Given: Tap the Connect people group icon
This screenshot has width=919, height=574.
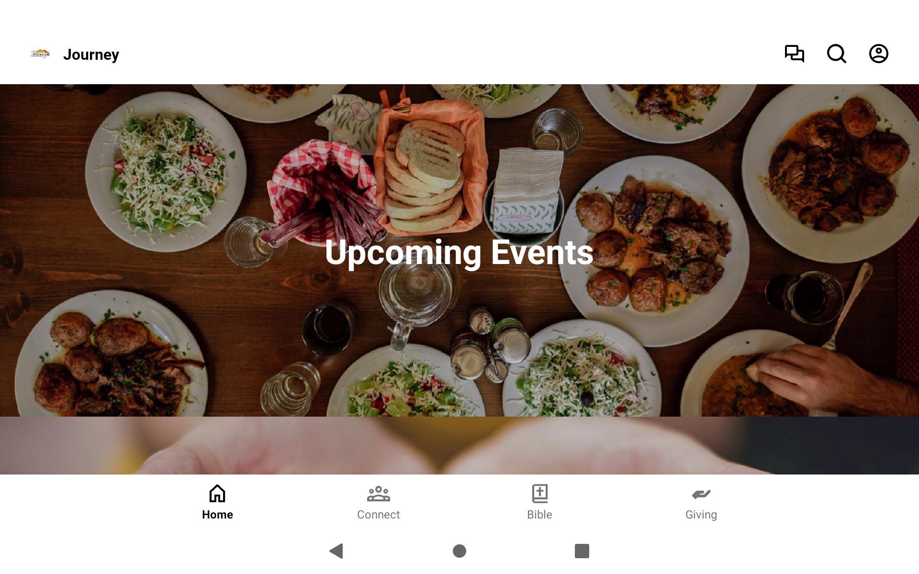Looking at the screenshot, I should click(379, 494).
